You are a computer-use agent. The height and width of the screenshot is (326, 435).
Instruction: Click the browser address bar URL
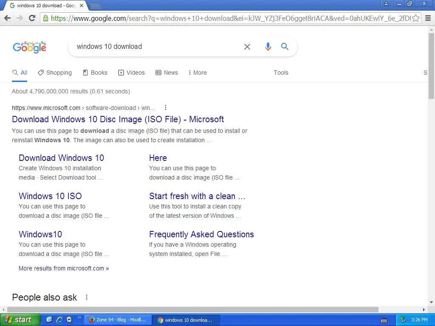point(230,18)
